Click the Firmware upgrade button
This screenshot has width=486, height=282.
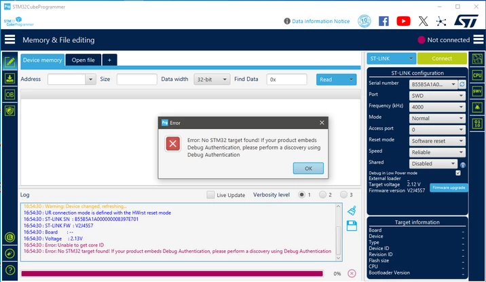click(449, 188)
